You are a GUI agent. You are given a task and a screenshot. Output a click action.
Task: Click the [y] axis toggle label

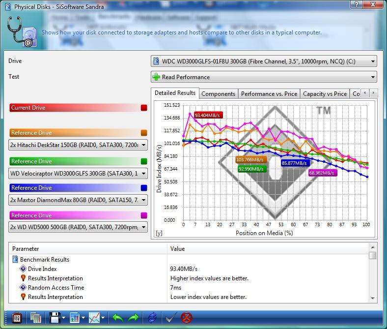point(159,233)
